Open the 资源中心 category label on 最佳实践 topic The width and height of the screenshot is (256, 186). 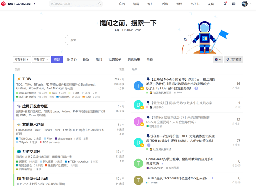(x=158, y=107)
